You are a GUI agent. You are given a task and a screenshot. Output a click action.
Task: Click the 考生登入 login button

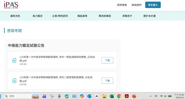pos(153,5)
